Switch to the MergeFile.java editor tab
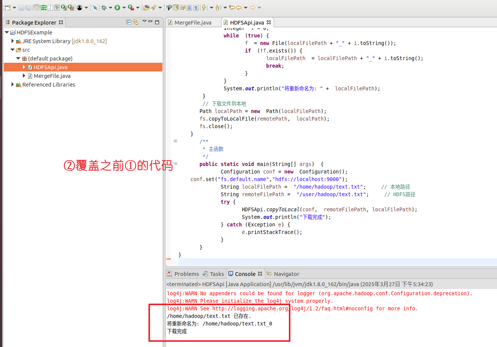 (192, 23)
